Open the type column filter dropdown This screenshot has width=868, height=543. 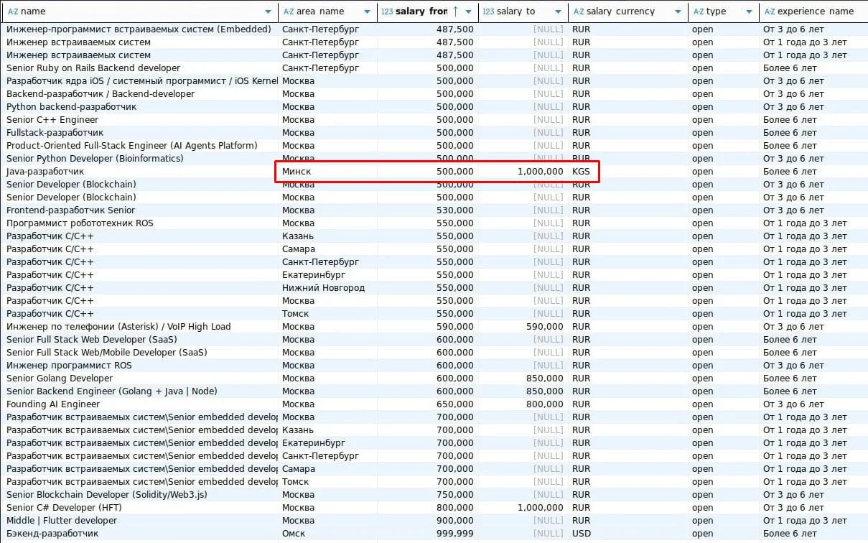click(x=749, y=11)
